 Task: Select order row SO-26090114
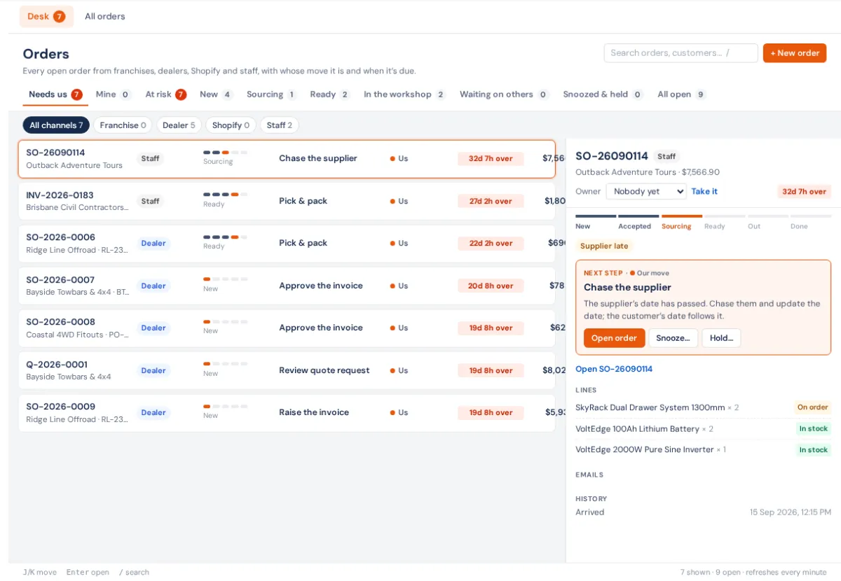[x=287, y=159]
